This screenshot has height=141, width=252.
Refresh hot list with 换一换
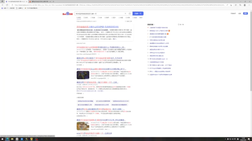pyautogui.click(x=181, y=25)
